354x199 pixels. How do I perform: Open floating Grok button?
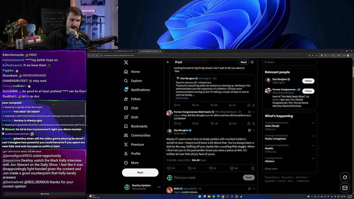coord(345,177)
